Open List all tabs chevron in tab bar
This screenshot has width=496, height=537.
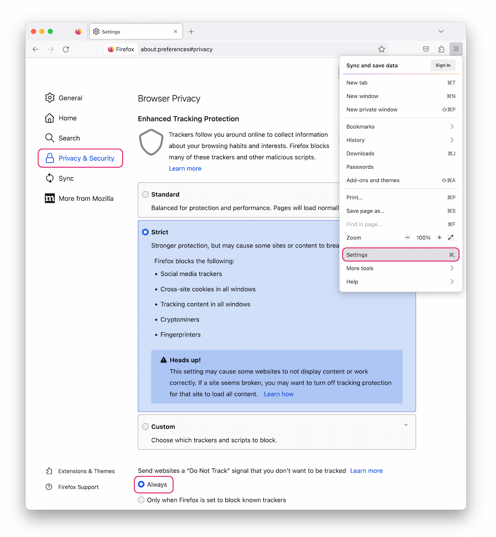[441, 32]
